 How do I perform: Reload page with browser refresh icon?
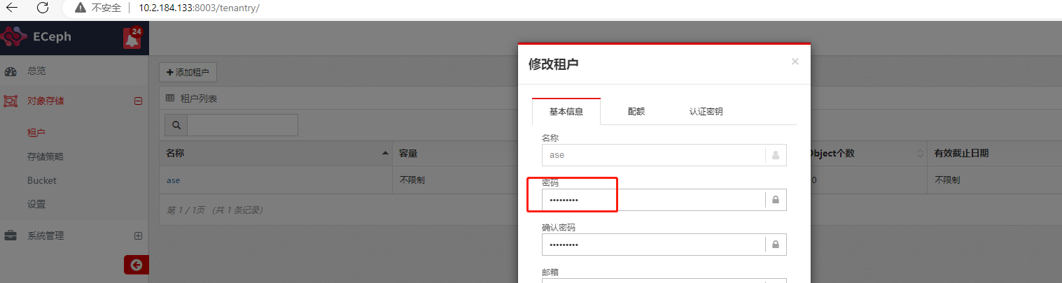(42, 8)
